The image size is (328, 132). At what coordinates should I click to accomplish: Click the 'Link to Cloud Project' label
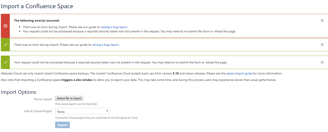(38, 111)
